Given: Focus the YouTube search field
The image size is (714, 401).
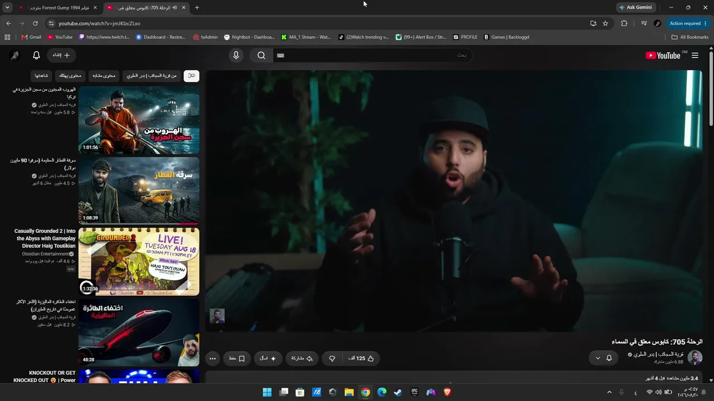Looking at the screenshot, I should pos(373,55).
